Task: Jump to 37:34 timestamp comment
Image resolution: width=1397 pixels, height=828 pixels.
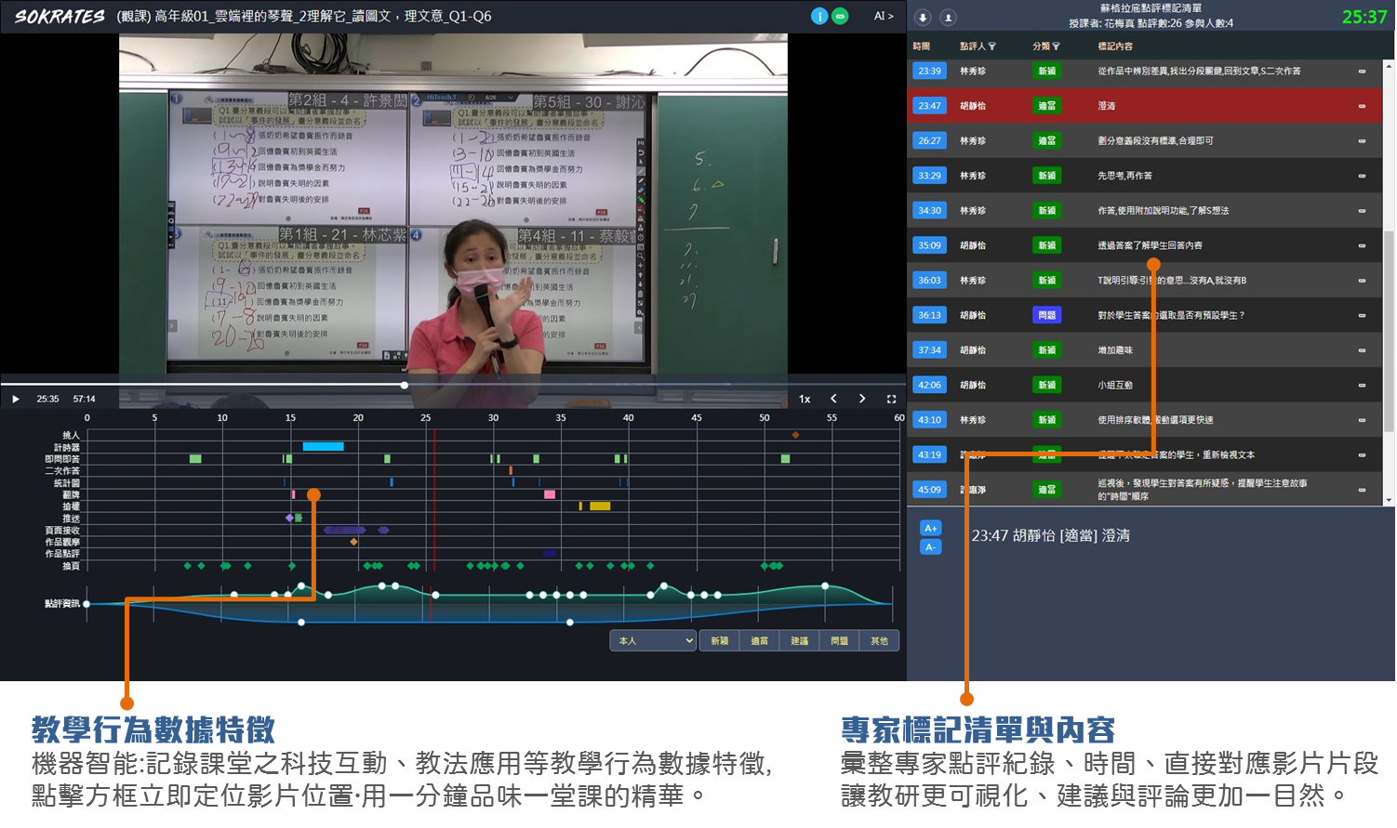Action: click(929, 349)
